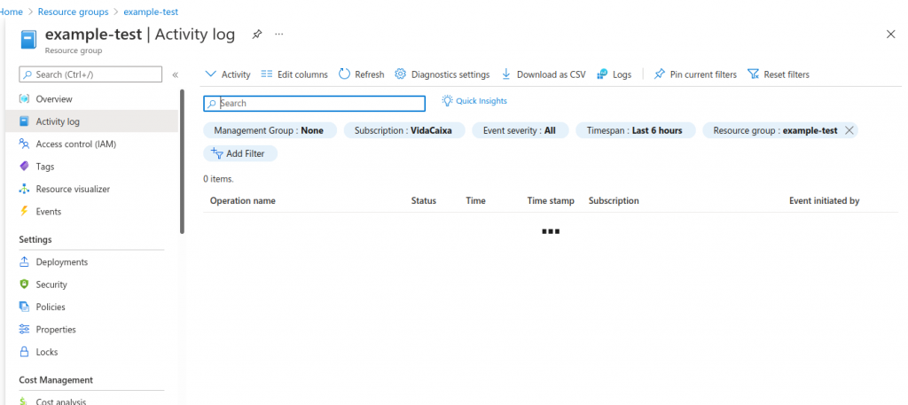
Task: Click the Add Filter button
Action: 239,153
